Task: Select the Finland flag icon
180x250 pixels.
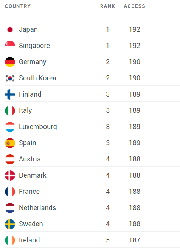Action: pyautogui.click(x=10, y=94)
